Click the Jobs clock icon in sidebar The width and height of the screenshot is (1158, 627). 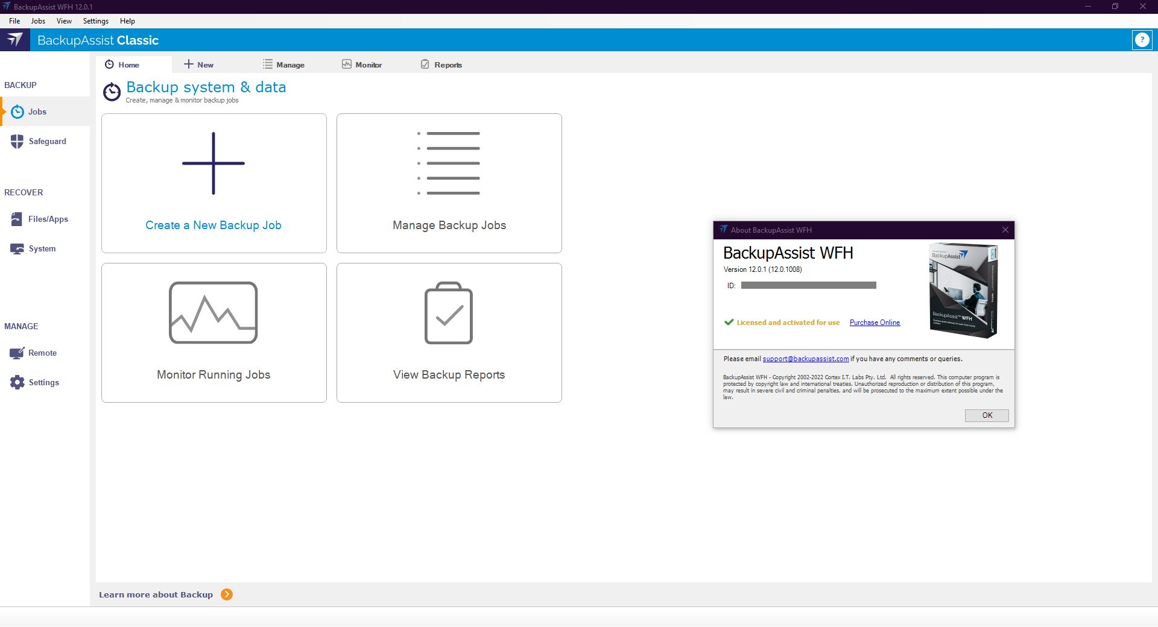tap(17, 112)
